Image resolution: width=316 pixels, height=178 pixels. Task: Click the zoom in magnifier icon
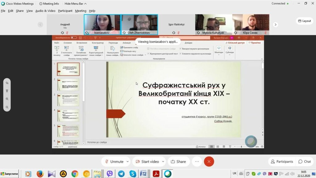(x=7, y=99)
